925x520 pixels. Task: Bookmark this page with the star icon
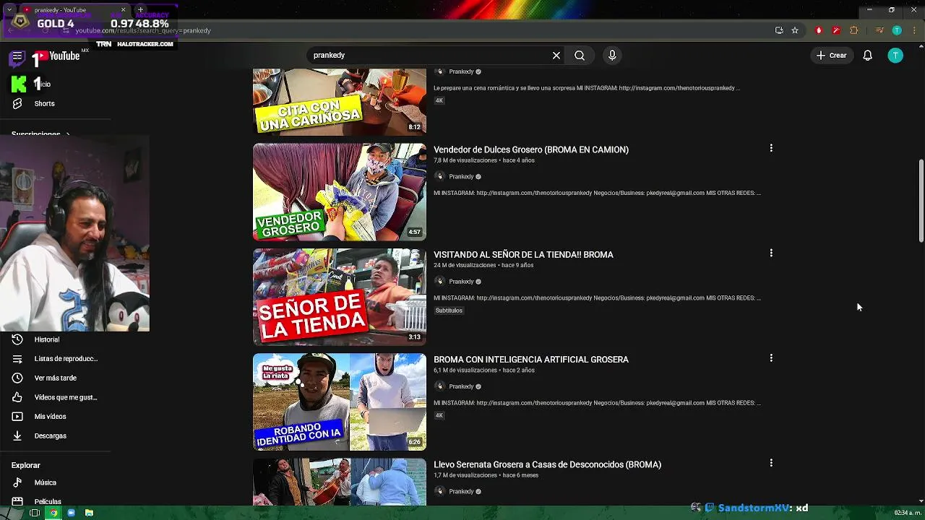[795, 30]
